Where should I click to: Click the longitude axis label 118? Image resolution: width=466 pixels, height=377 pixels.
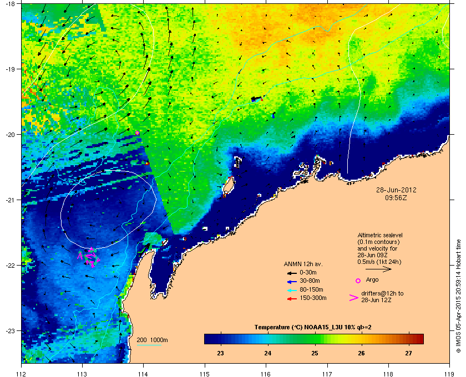click(388, 374)
